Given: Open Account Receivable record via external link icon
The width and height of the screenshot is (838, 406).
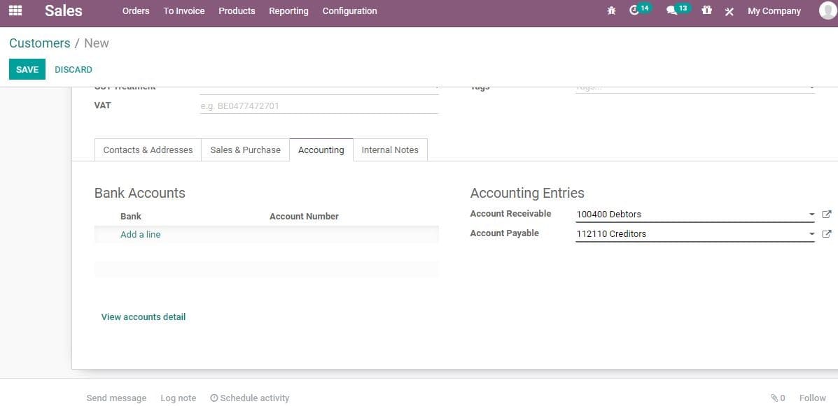Looking at the screenshot, I should click(827, 214).
